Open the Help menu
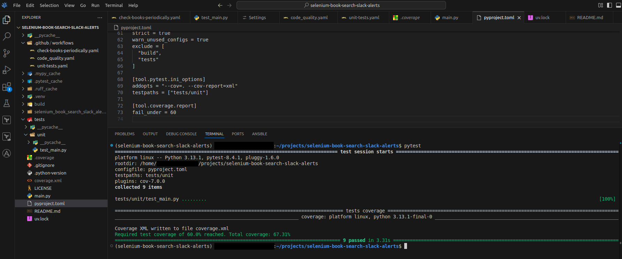The image size is (622, 259). 133,5
